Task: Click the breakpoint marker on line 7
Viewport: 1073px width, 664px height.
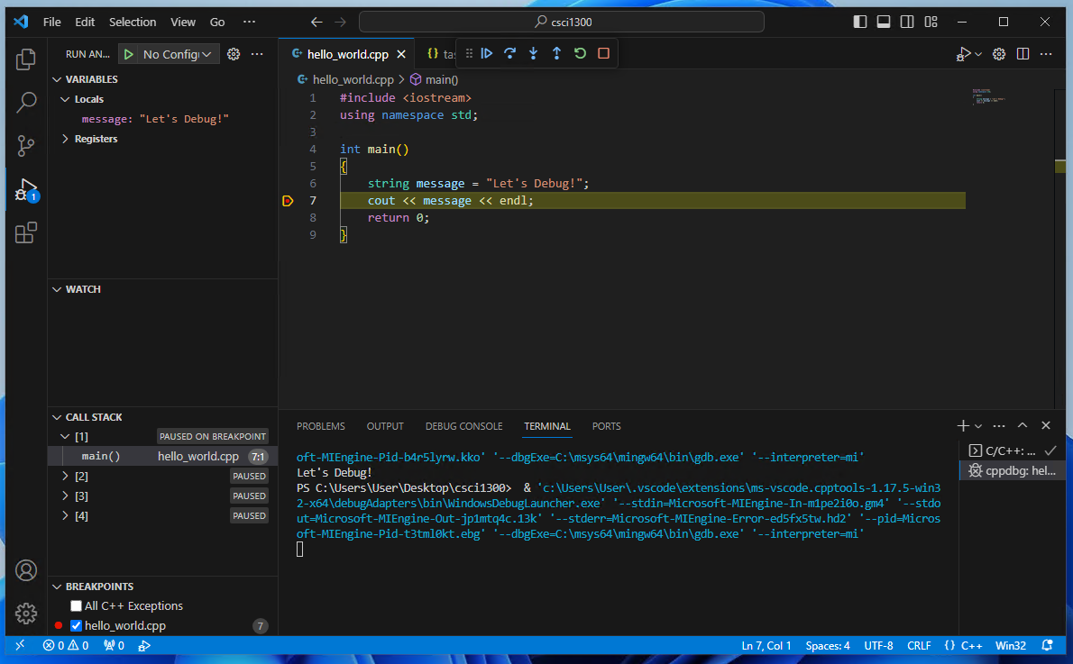Action: [x=288, y=200]
